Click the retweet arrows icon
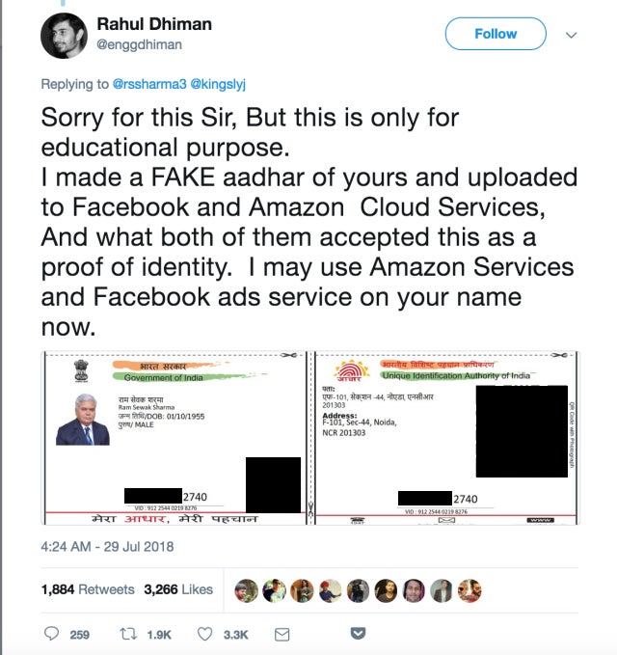 point(128,634)
